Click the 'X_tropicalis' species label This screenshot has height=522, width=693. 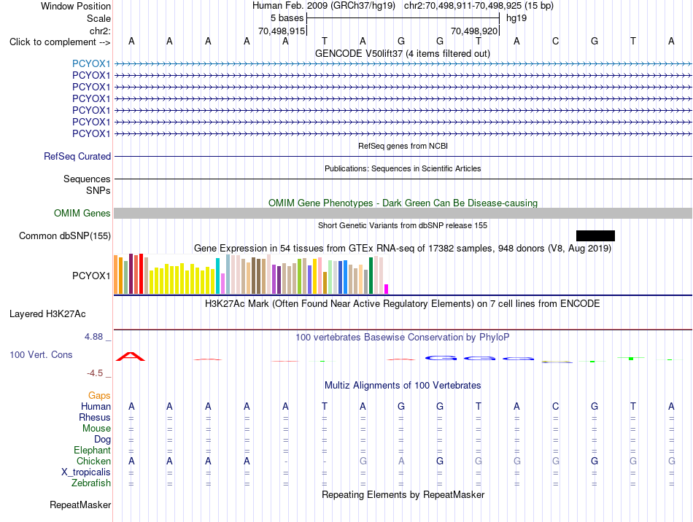tap(86, 472)
